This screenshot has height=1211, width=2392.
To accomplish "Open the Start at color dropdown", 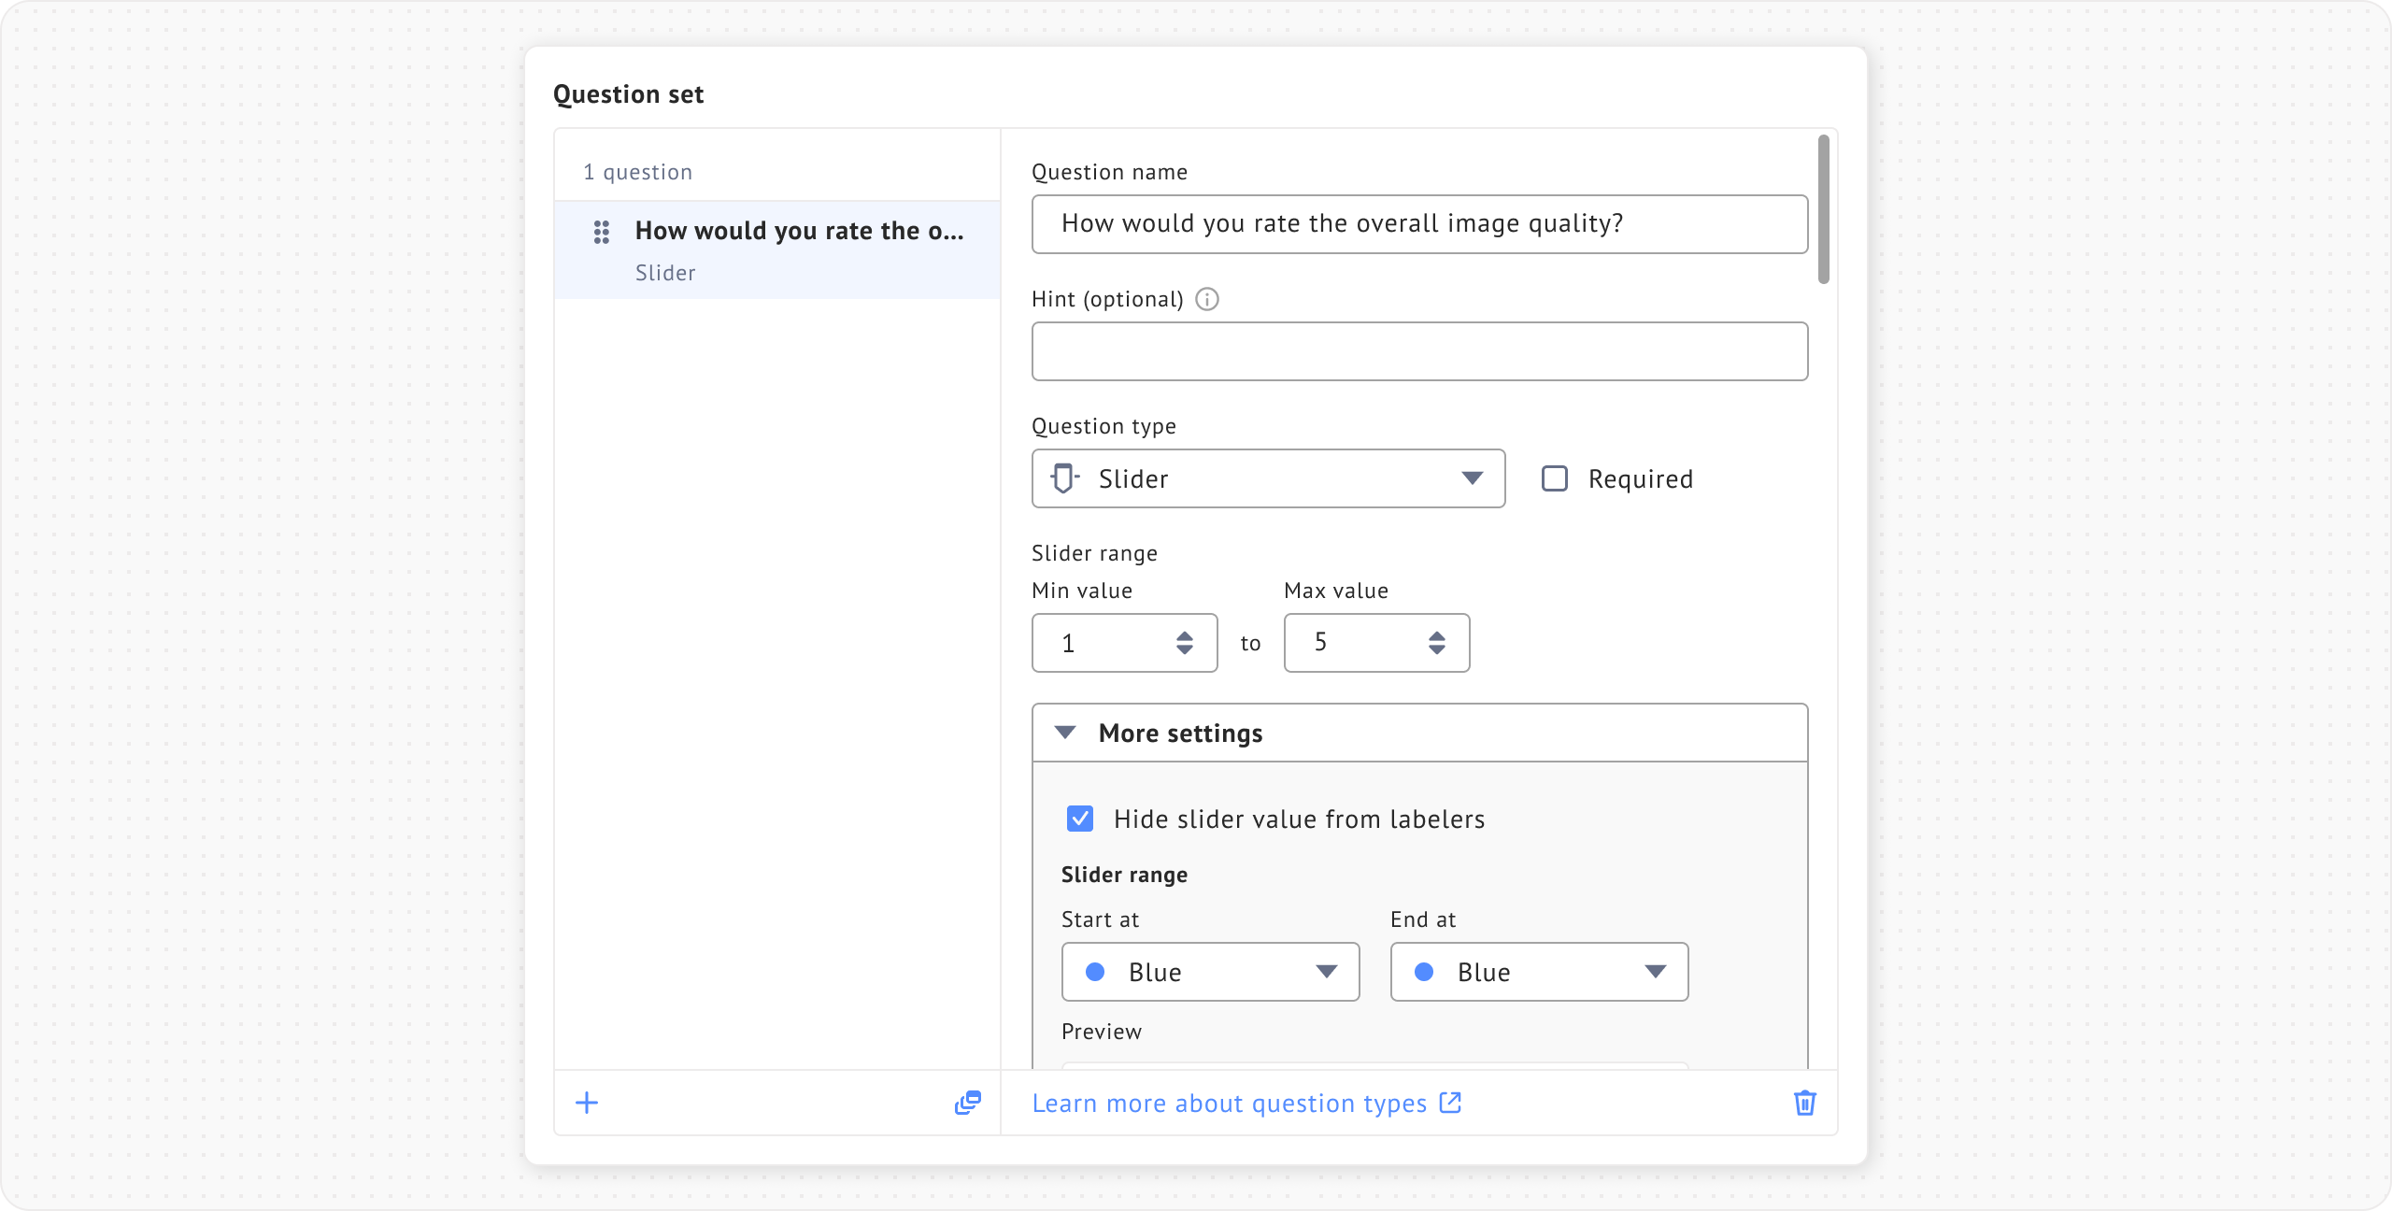I will coord(1210,972).
